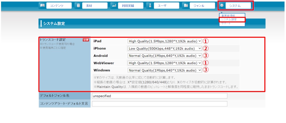The height and width of the screenshot is (123, 286).
Task: Select システム設定 in the system submenu
Action: [x=228, y=19]
